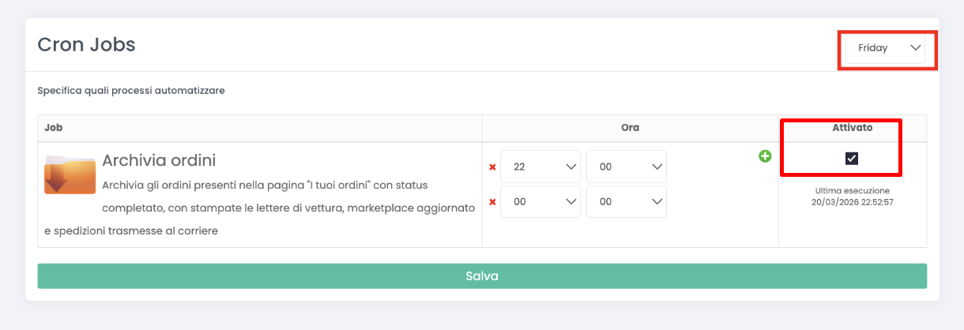Expand the minutes dropdown in the second time row
Screen dimensions: 964x330
point(626,201)
